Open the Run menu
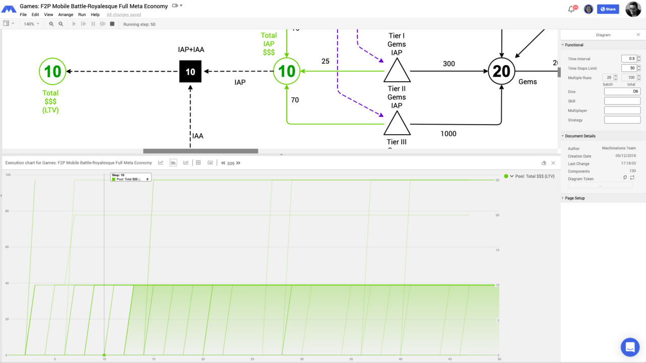The width and height of the screenshot is (646, 363). click(x=82, y=15)
